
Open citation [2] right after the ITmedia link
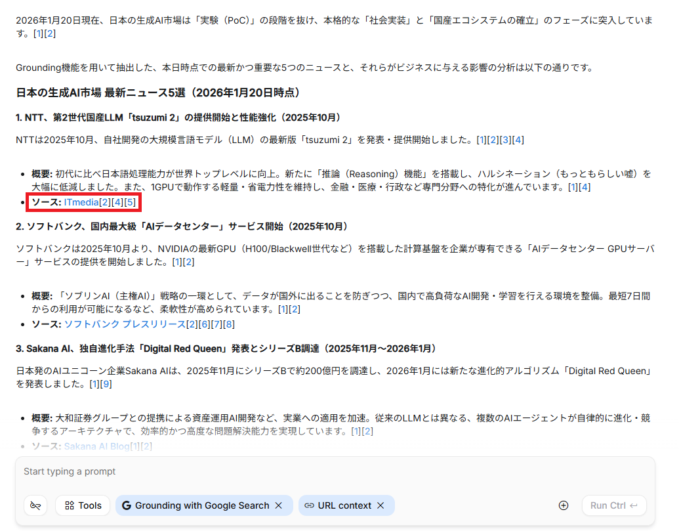105,202
